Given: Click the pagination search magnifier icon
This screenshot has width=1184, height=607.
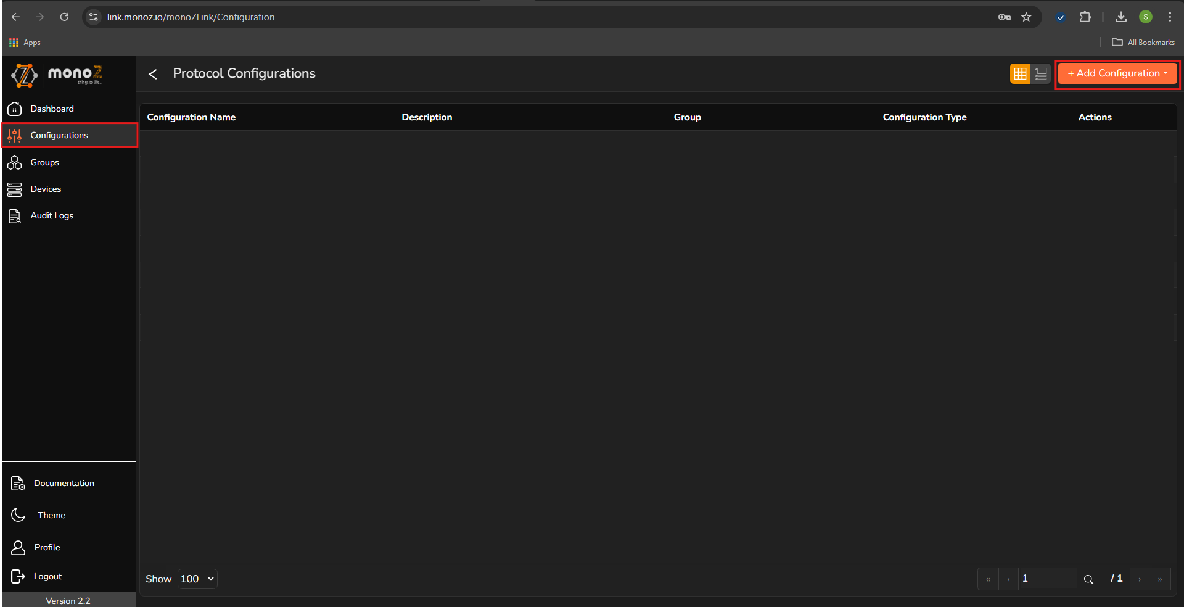Looking at the screenshot, I should (1088, 580).
